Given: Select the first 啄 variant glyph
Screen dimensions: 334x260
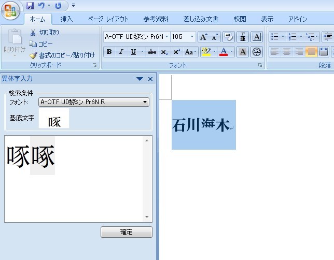Looking at the screenshot, I should [x=18, y=156].
